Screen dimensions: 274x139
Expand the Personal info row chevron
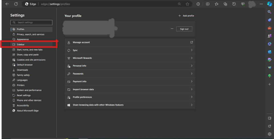(192, 66)
